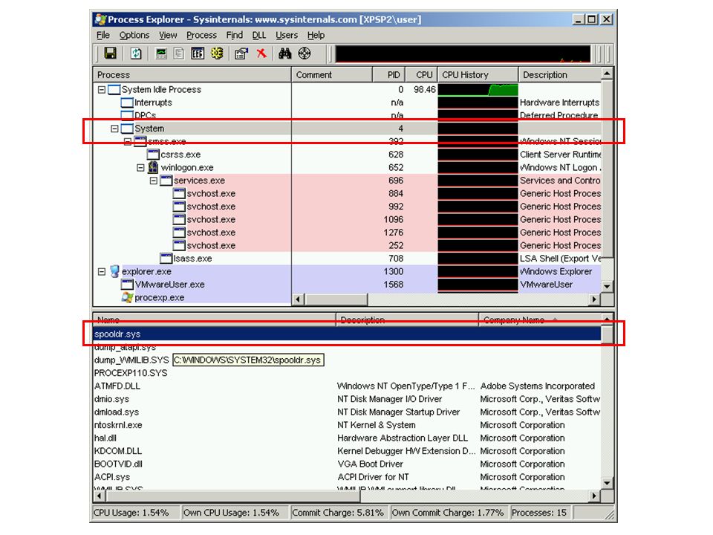Click the Process Explorer title bar icon
Image resolution: width=713 pixels, height=535 pixels.
(x=100, y=19)
